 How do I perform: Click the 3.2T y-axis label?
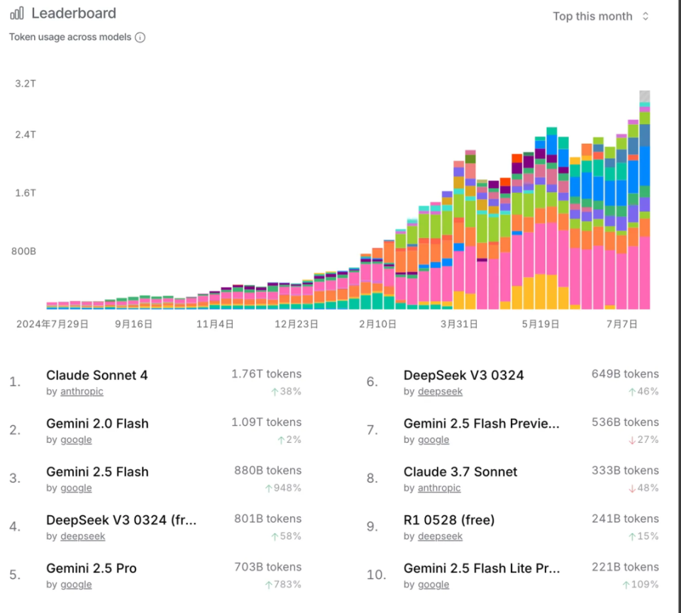pyautogui.click(x=26, y=84)
